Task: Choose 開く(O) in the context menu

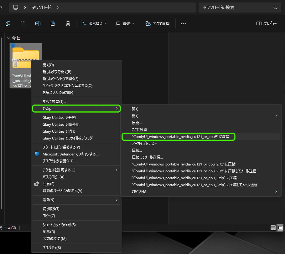Action: tap(76, 65)
